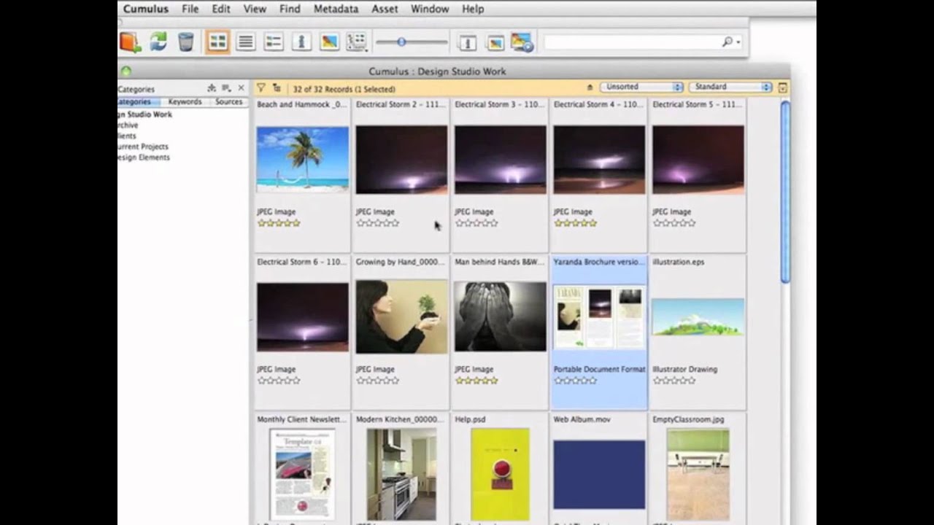Click the trash can delete icon

186,42
